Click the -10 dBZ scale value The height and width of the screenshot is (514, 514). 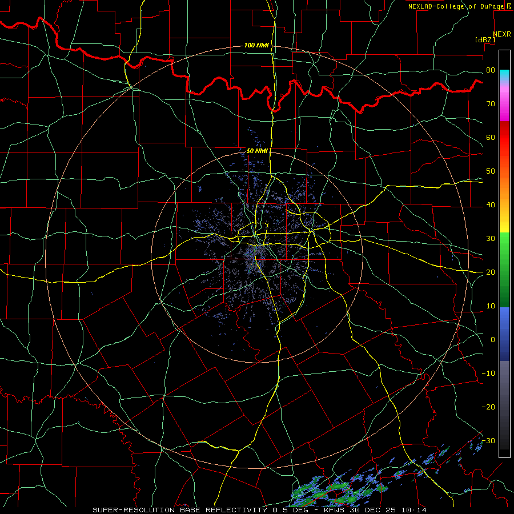pos(488,373)
